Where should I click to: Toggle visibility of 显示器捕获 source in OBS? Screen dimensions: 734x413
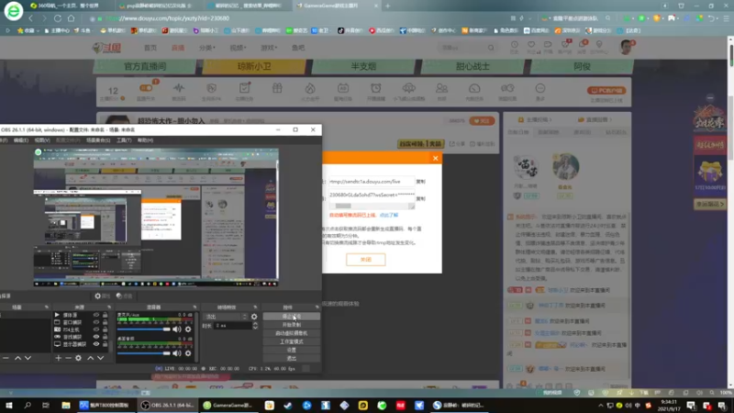point(96,343)
